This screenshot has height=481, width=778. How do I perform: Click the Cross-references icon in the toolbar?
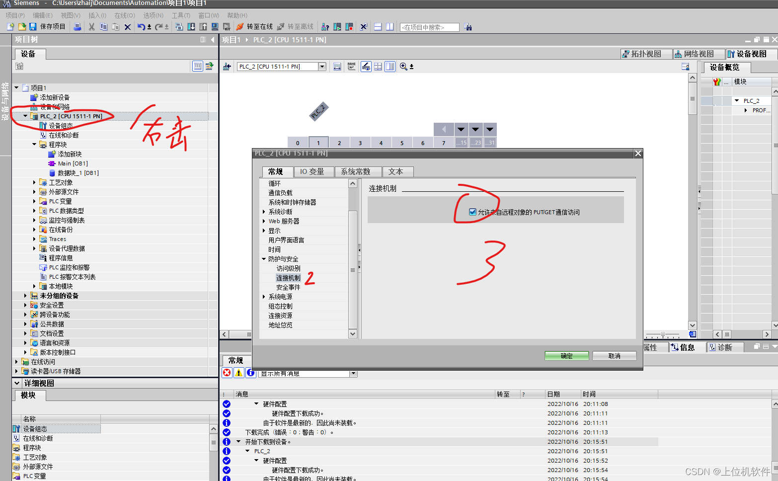coord(364,27)
